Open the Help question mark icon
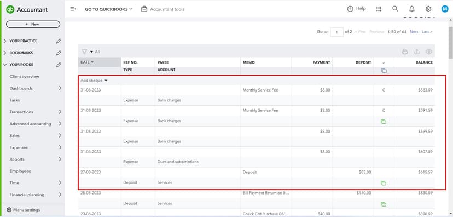Image resolution: width=453 pixels, height=217 pixels. click(350, 9)
